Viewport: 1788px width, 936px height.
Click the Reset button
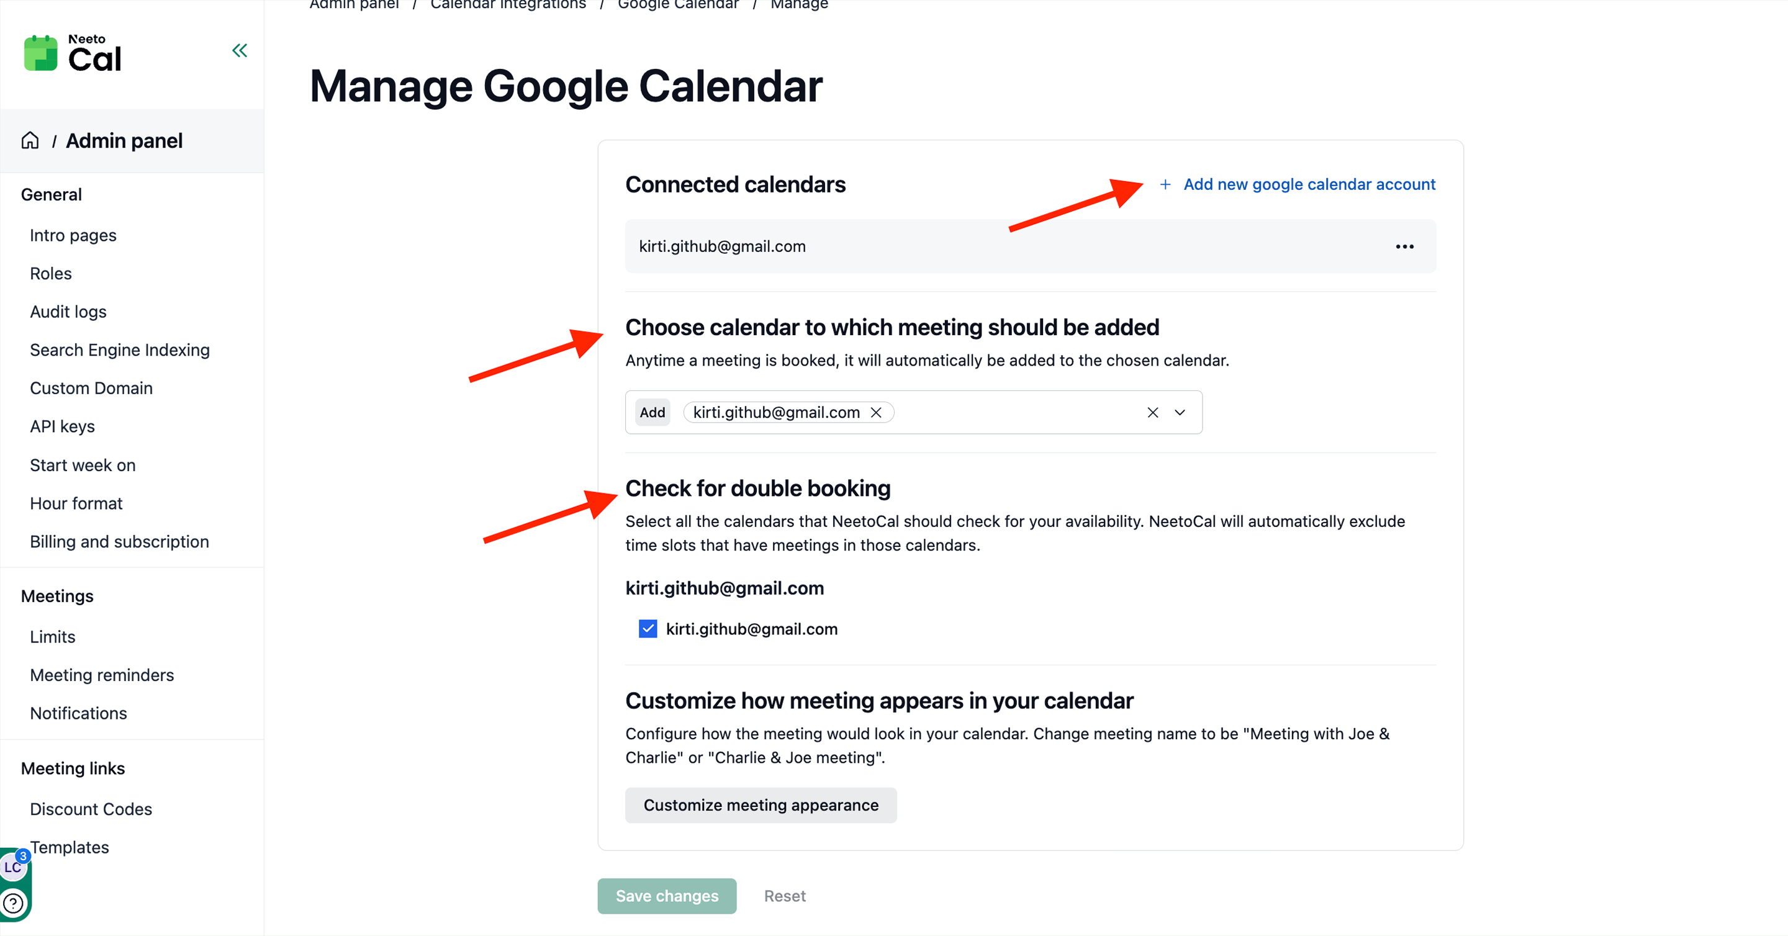(784, 896)
